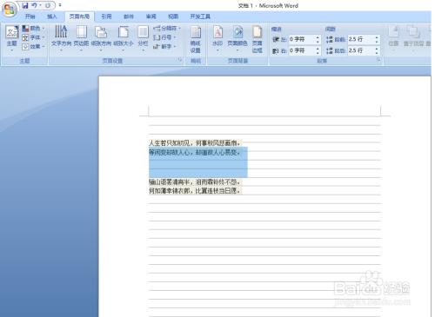Switch to the 插入 ribbon tab
Screen dimensions: 435x317
pos(51,17)
